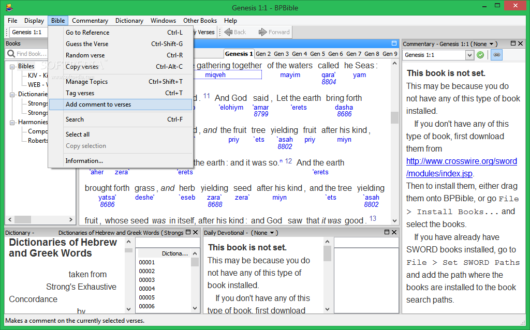530x330 pixels.
Task: Open Information... menu entry
Action: [x=121, y=161]
